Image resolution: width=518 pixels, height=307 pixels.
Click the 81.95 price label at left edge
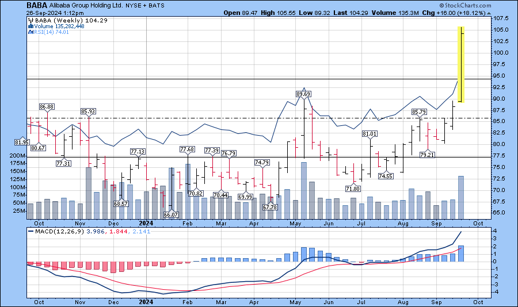[21, 142]
